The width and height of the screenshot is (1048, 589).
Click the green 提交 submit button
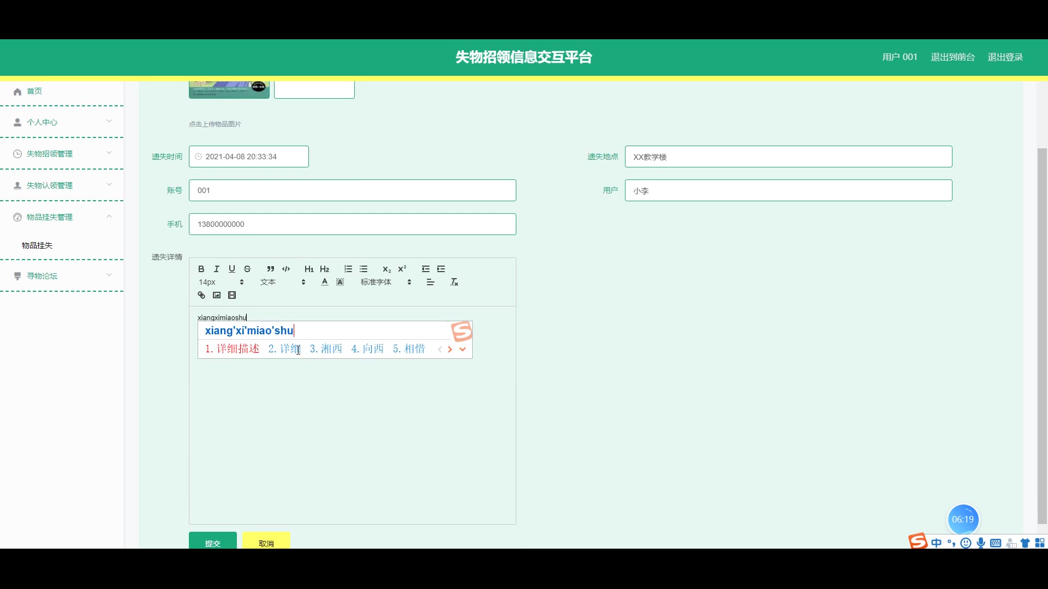[x=212, y=542]
